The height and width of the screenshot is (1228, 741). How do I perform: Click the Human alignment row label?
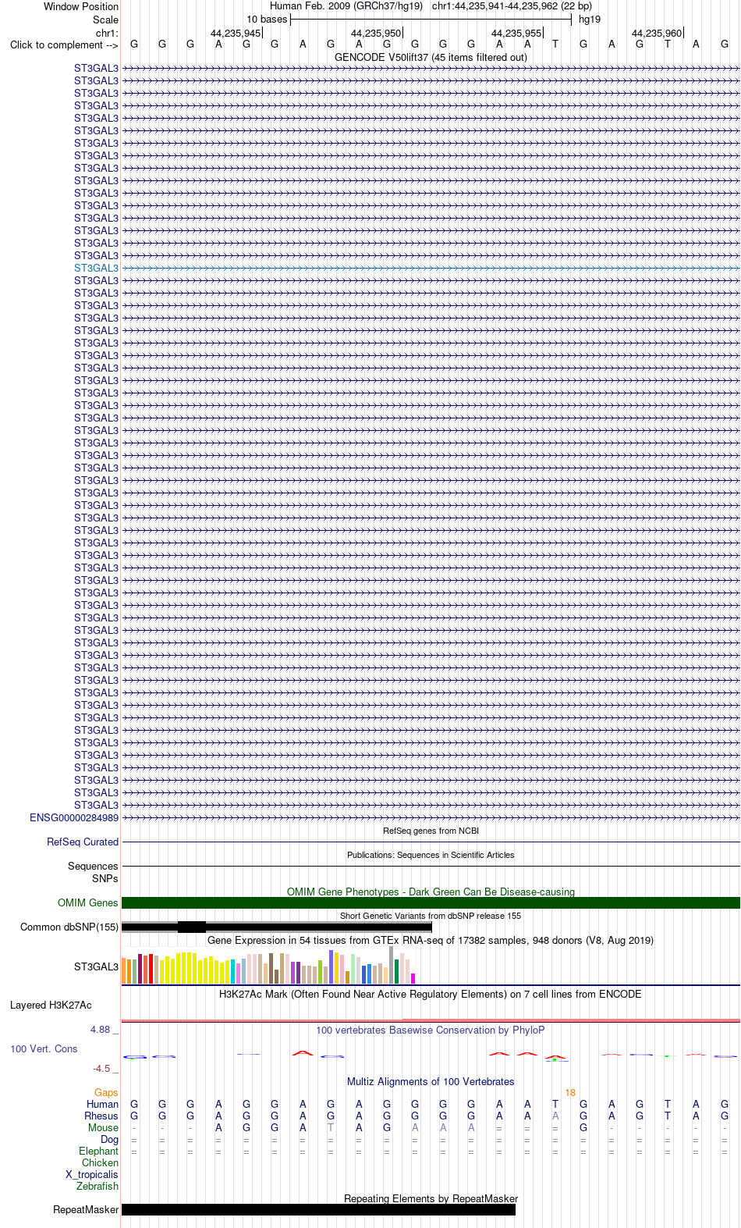(x=102, y=1104)
